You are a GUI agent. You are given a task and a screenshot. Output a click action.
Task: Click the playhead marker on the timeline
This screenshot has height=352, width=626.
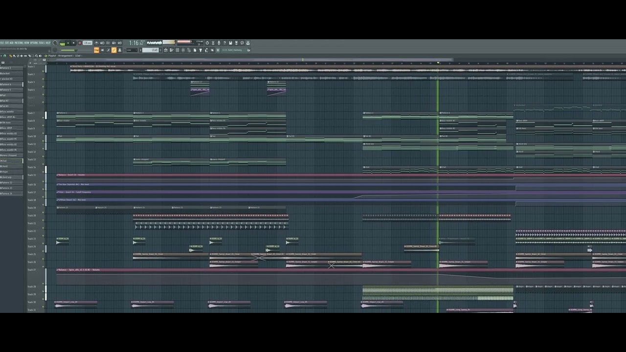pos(438,63)
